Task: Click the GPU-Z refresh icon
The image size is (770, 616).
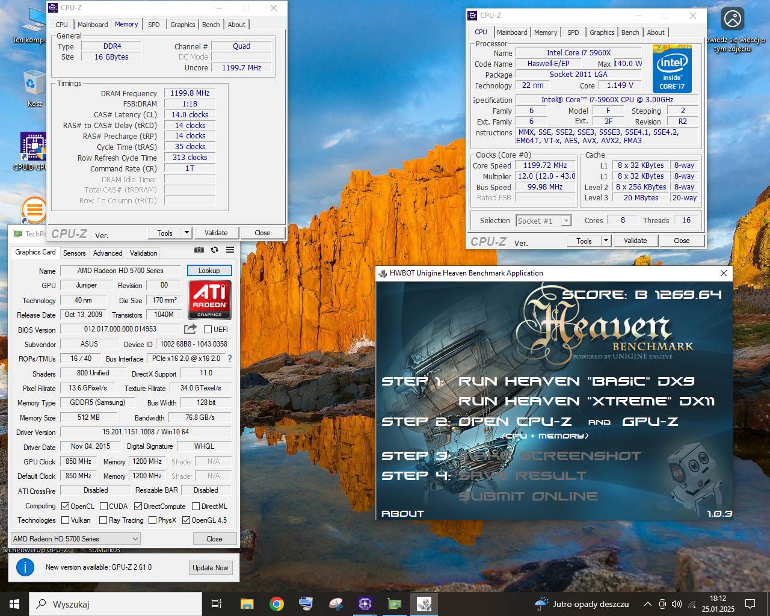Action: click(x=214, y=250)
